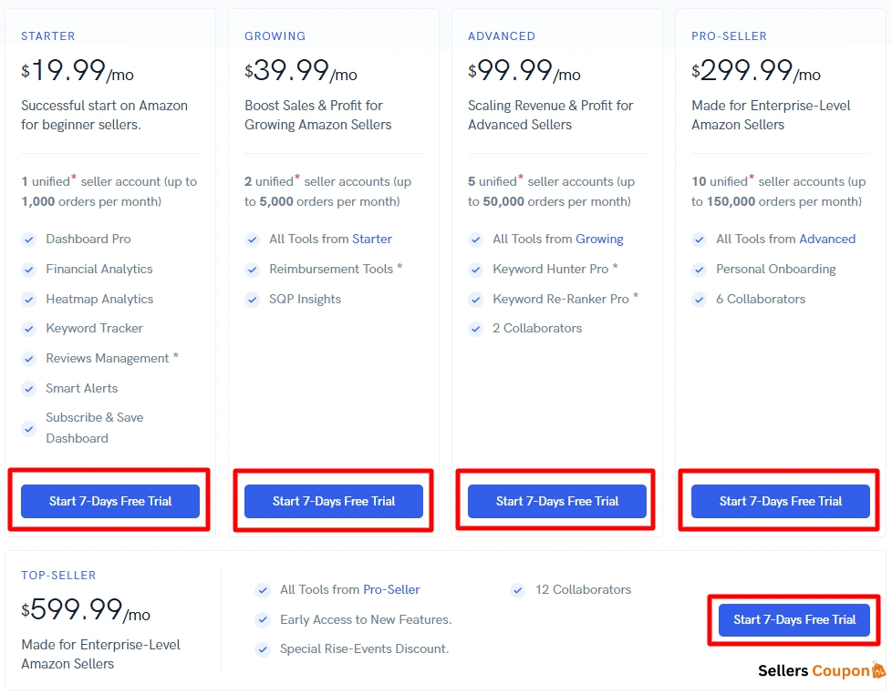Start the free trial for Growing plan
The width and height of the screenshot is (892, 694).
[334, 501]
